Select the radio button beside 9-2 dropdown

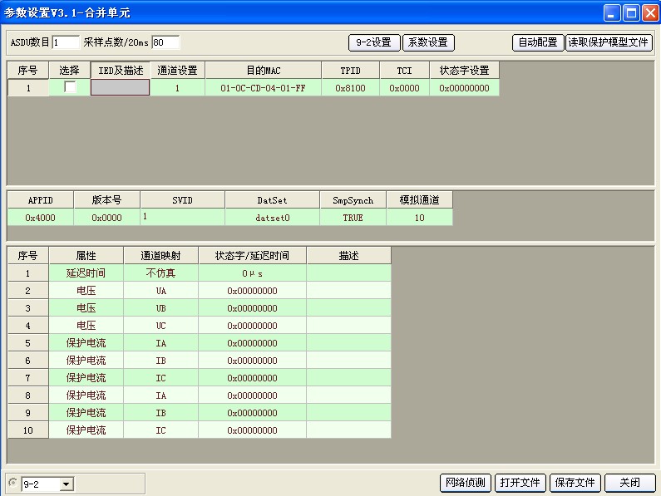pyautogui.click(x=12, y=483)
